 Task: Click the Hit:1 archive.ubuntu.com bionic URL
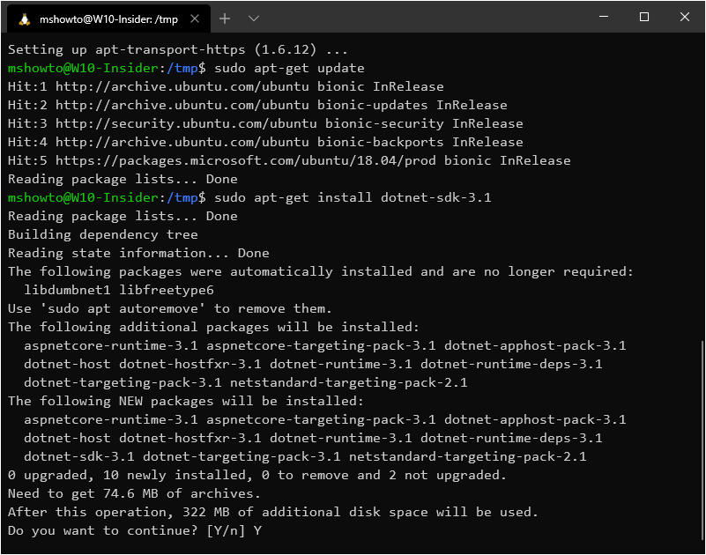182,87
